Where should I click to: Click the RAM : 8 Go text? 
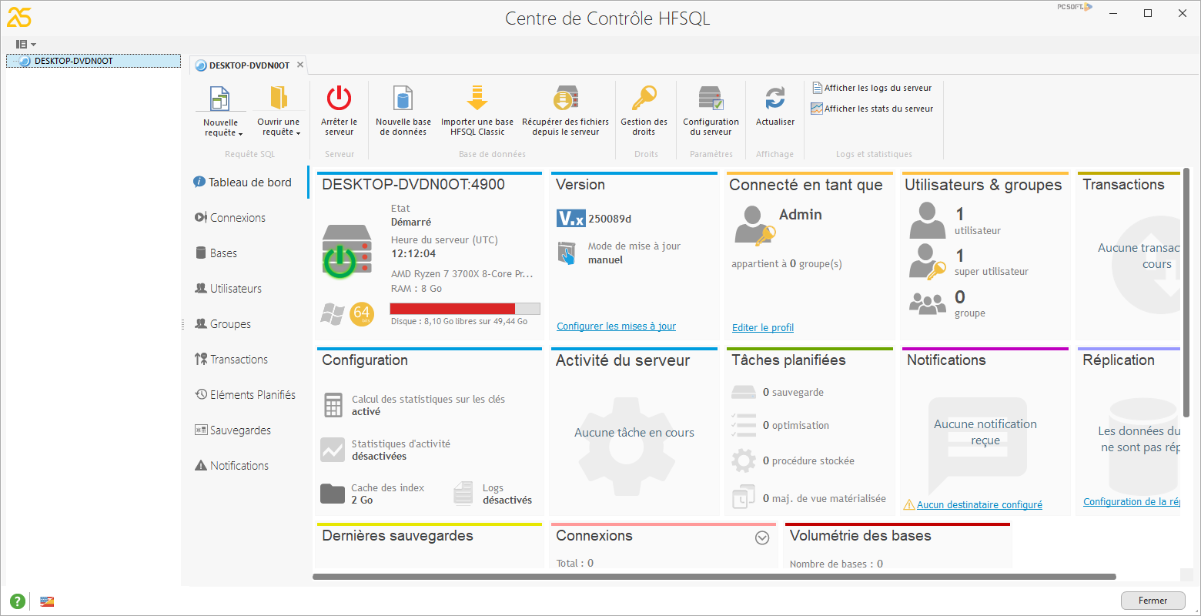point(417,289)
